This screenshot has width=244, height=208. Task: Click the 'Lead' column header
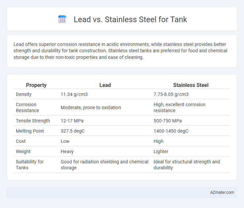[105, 85]
